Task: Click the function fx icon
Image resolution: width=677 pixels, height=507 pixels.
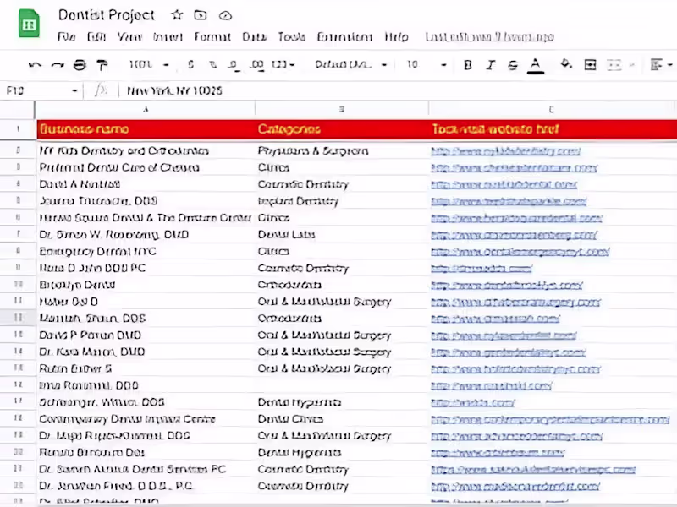Action: coord(101,90)
